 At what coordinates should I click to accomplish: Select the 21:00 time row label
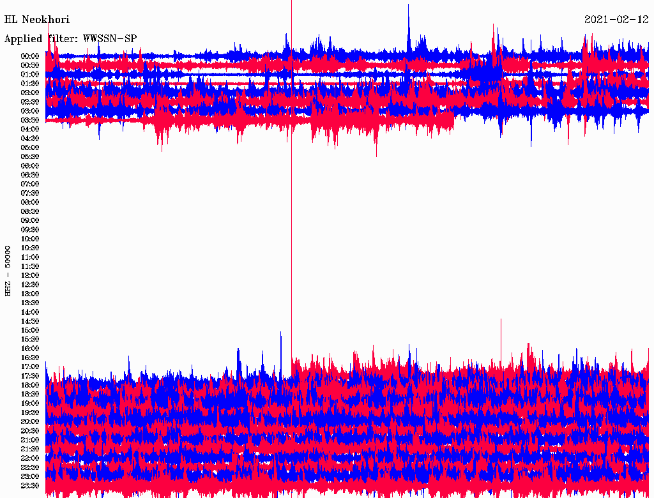[x=30, y=440]
